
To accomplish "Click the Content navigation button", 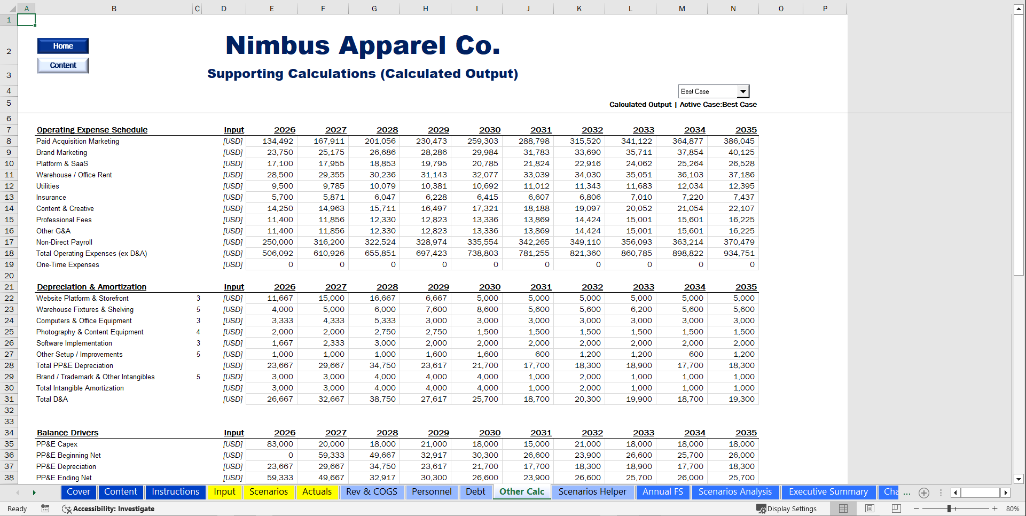I will (62, 65).
